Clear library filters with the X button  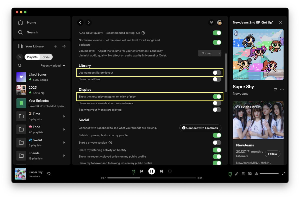(x=20, y=57)
